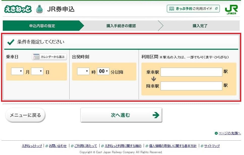
Task: Go back with メニューに戻る button
Action: tap(25, 115)
